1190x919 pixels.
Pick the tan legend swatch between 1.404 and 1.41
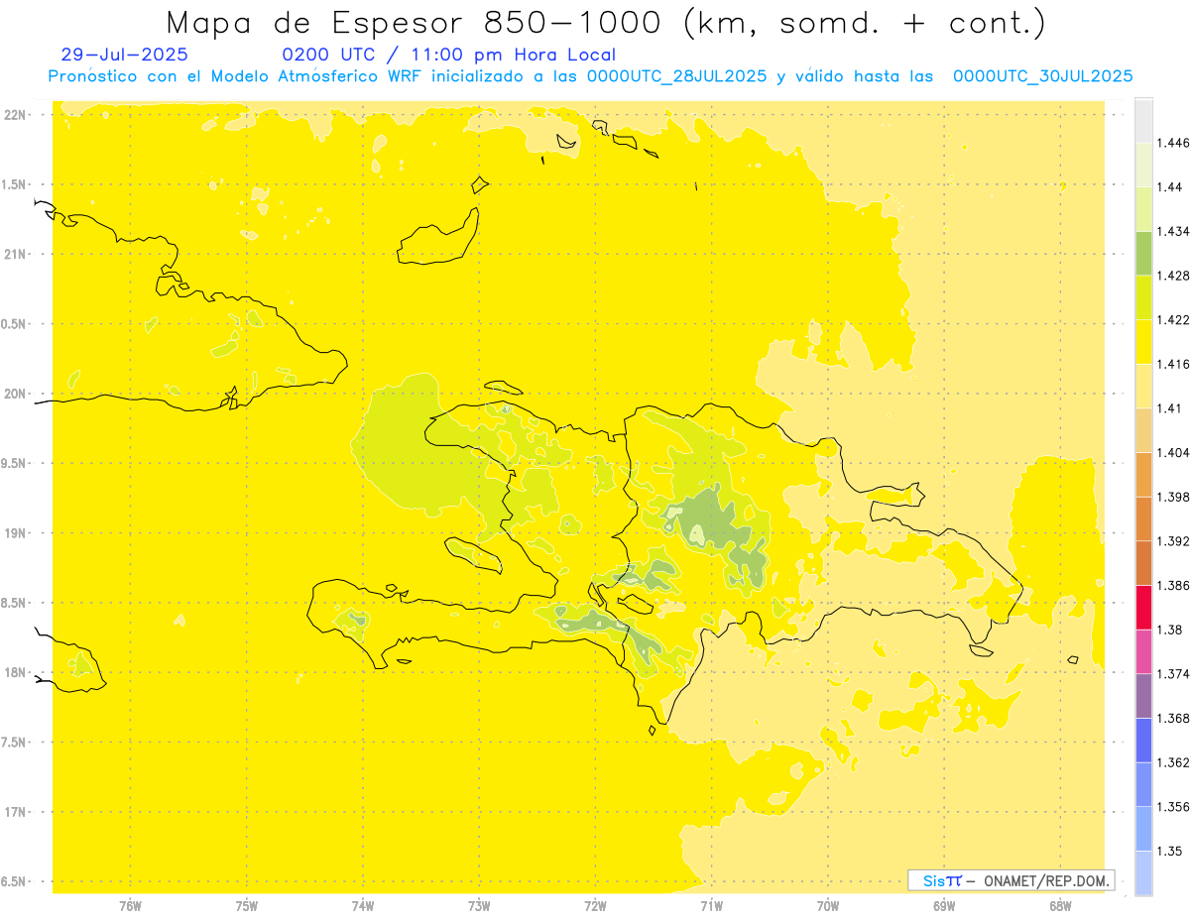pyautogui.click(x=1143, y=430)
